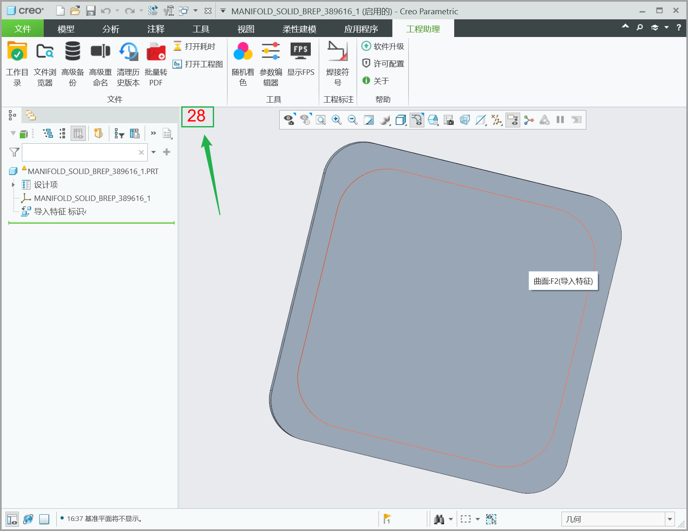Click the 批量转PDF batch convert icon
This screenshot has height=531, width=688.
pyautogui.click(x=156, y=52)
